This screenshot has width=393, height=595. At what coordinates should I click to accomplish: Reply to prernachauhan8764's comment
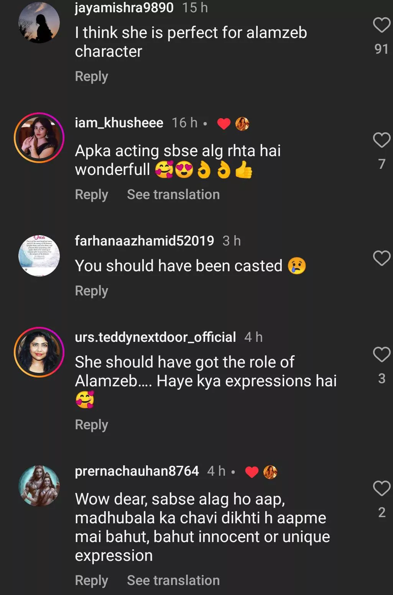point(91,580)
